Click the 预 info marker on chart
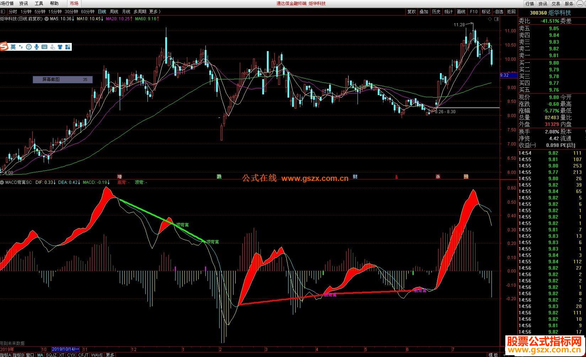Screen dimensions: 586x357 [466, 176]
